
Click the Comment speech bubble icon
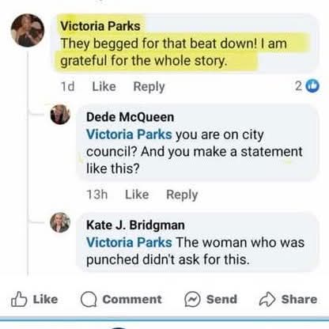89,299
